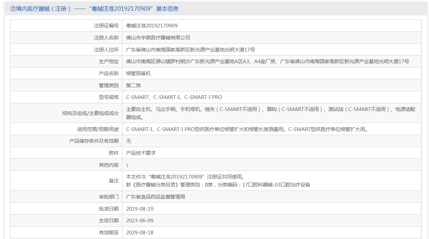The image size is (429, 239).
Task: Open the 产品技术要求 attachment
Action: pos(141,153)
